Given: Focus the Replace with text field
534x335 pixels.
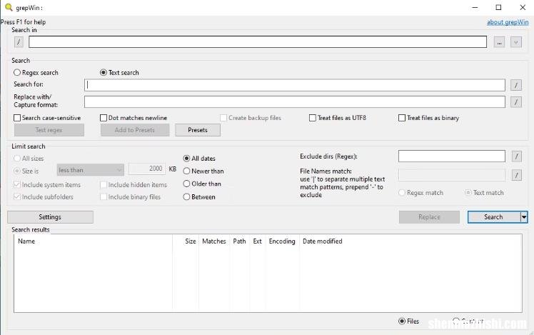Looking at the screenshot, I should click(295, 101).
